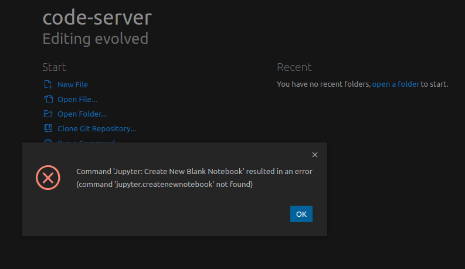Open the New File link

pos(73,85)
